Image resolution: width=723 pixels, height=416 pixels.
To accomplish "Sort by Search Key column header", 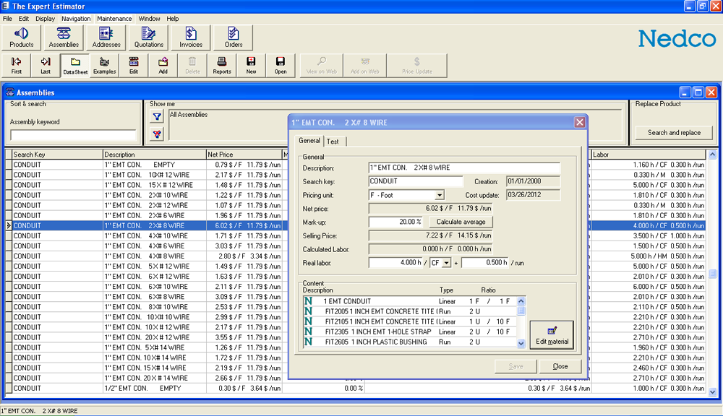I will click(x=57, y=155).
